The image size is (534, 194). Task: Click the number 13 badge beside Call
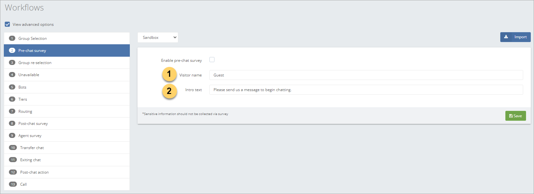pyautogui.click(x=13, y=184)
